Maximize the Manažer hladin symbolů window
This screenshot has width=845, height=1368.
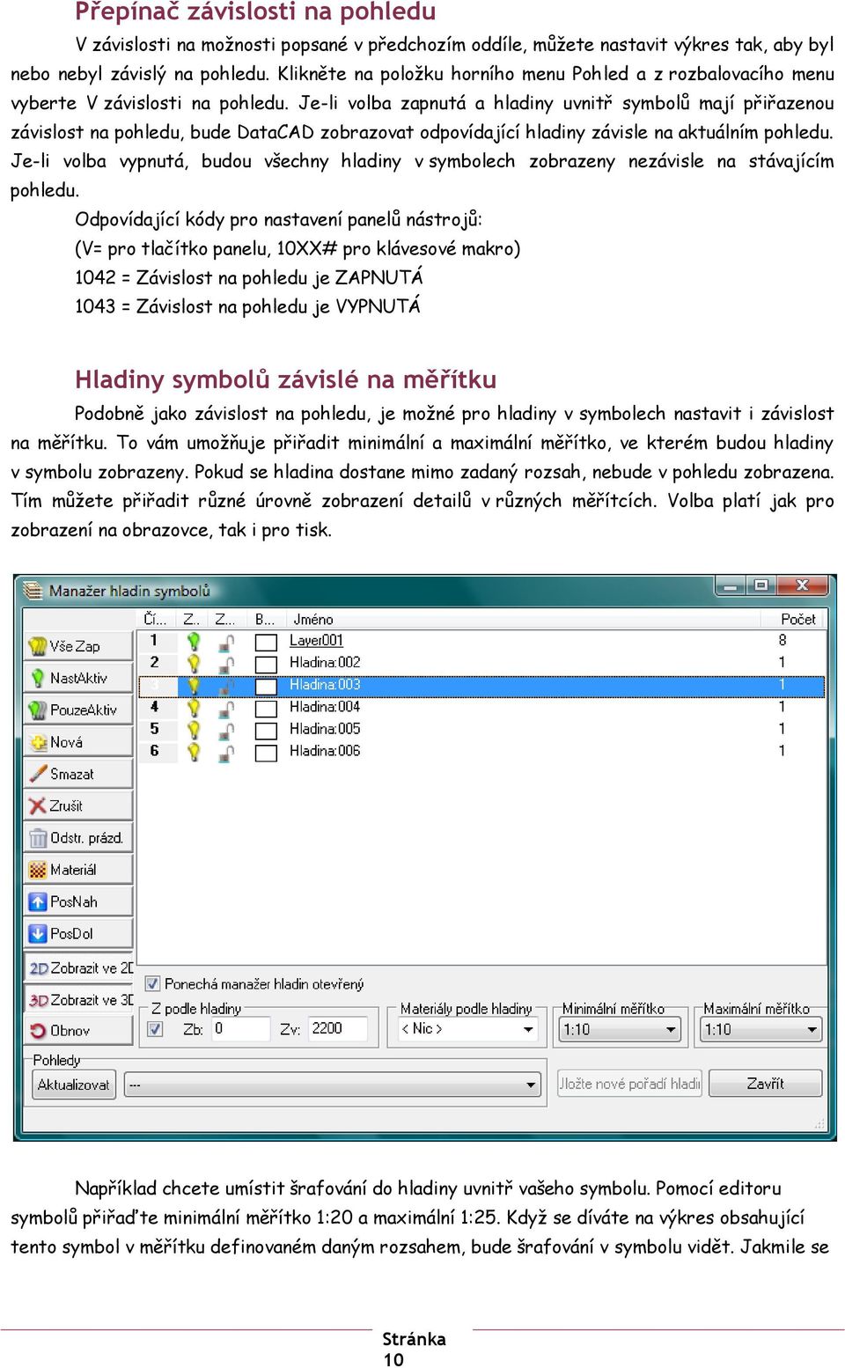pyautogui.click(x=760, y=585)
